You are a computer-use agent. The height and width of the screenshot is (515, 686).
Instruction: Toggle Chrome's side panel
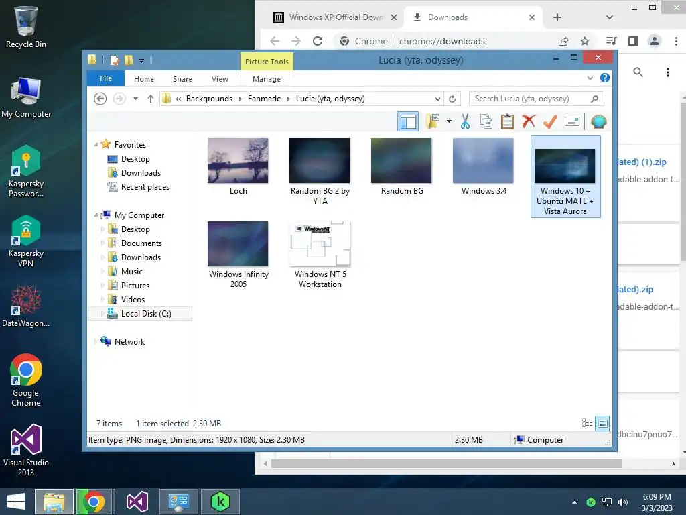point(632,41)
